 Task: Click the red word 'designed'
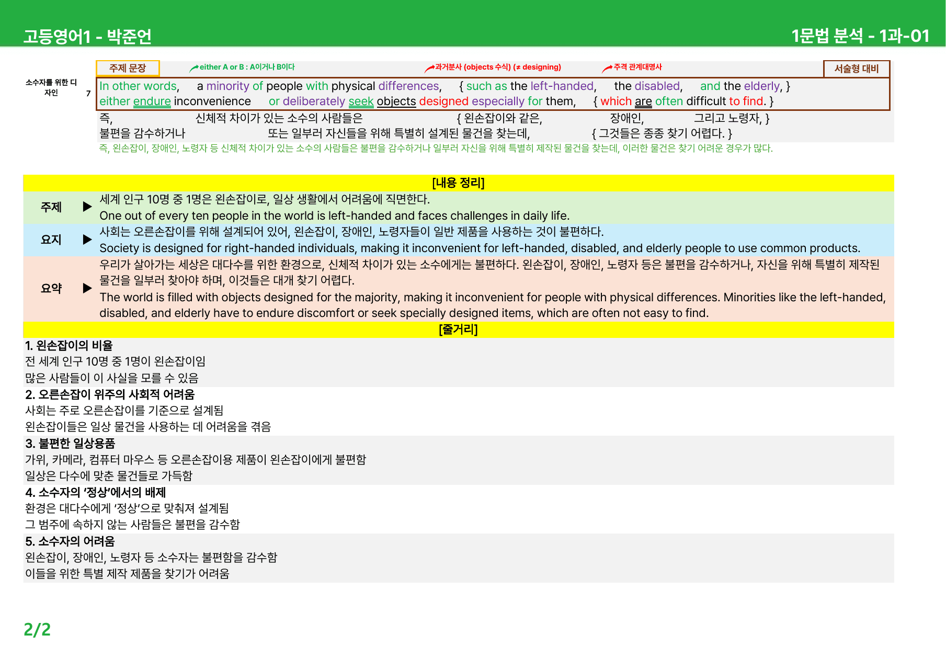pos(443,101)
